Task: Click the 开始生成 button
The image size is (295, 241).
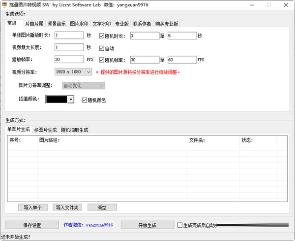Action: (x=146, y=225)
